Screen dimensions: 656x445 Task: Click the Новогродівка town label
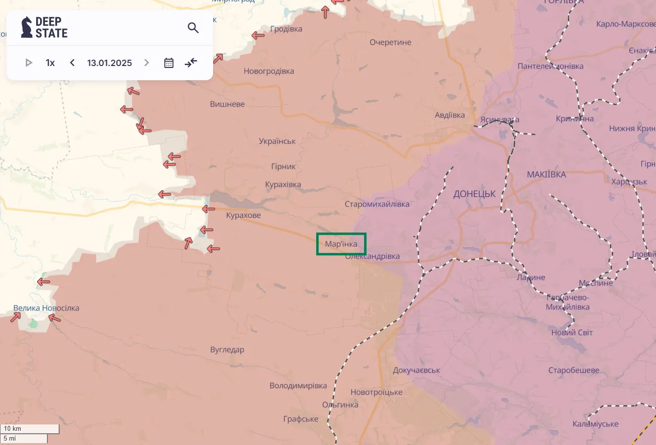(x=269, y=71)
